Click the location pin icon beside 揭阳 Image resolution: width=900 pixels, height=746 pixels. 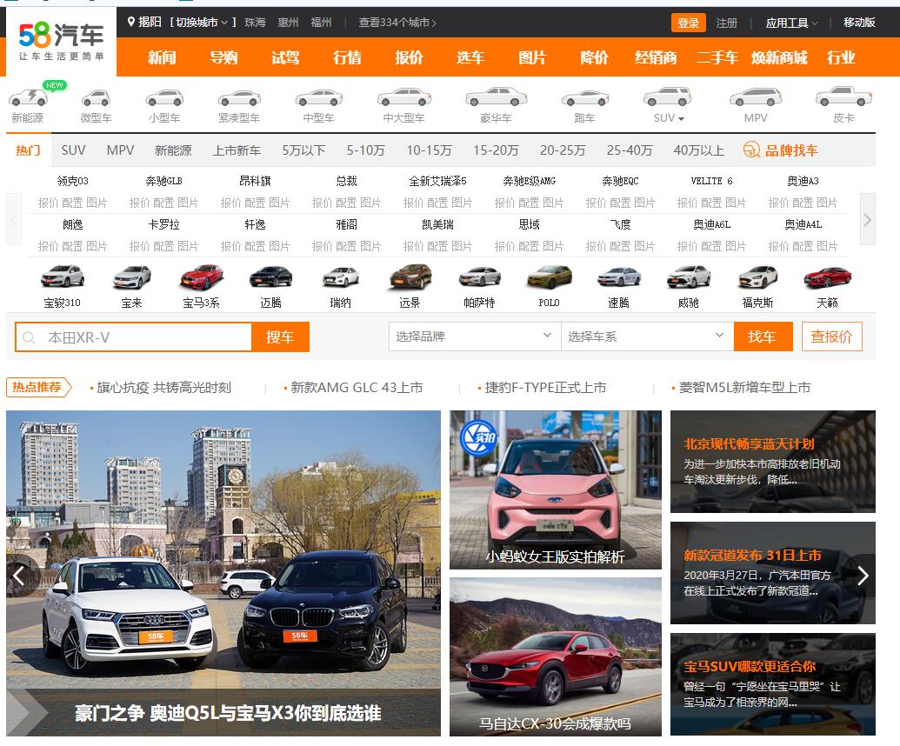click(130, 22)
